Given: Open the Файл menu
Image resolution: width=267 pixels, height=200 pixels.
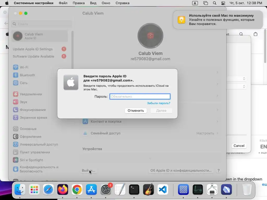Looking at the screenshot, I should pyautogui.click(x=63, y=3).
